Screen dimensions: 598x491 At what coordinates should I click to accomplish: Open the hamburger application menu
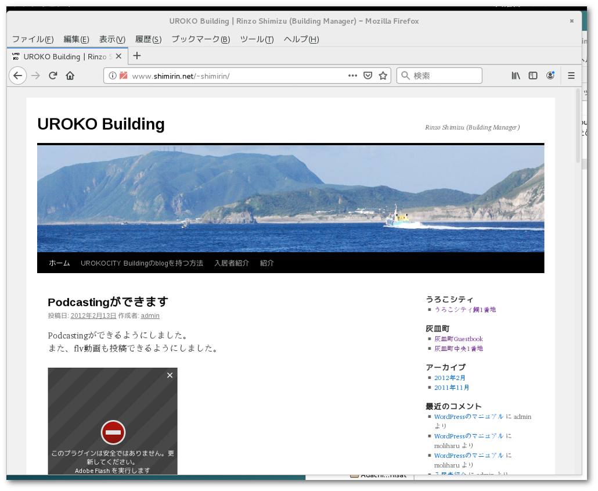571,76
